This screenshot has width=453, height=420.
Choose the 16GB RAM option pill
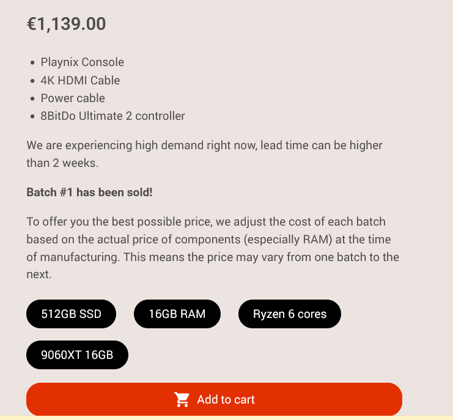point(177,314)
